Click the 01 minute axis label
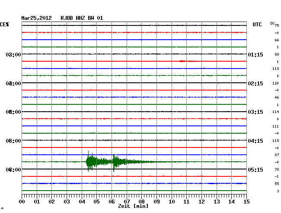 (37, 202)
